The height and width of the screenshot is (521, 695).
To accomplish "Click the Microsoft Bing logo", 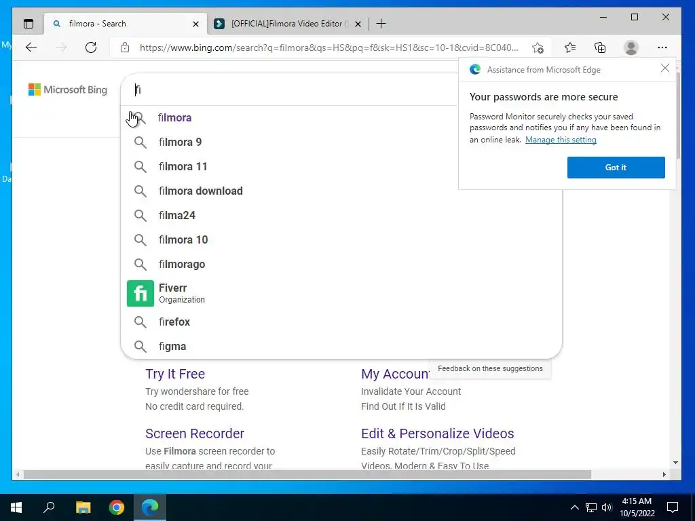I will click(68, 90).
